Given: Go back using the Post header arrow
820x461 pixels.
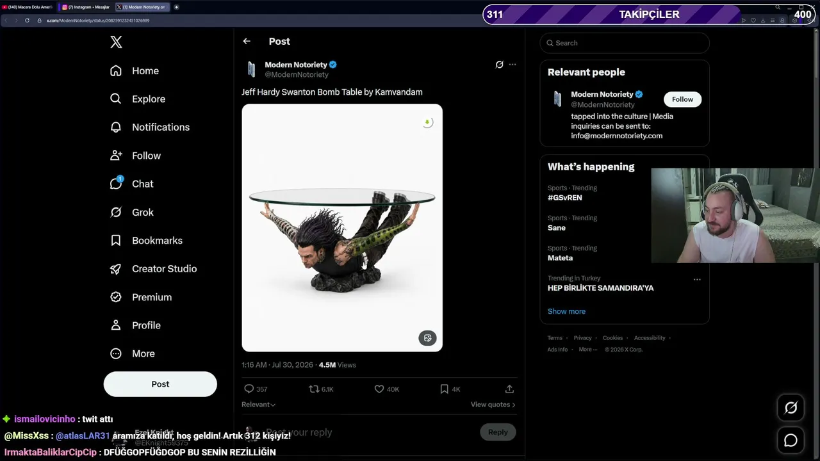Looking at the screenshot, I should pyautogui.click(x=247, y=41).
